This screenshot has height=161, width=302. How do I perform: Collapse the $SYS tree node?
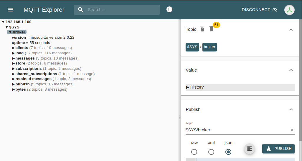click(x=7, y=27)
